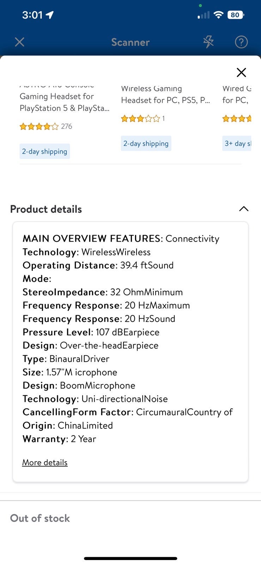Viewport: 261px width, 565px height.
Task: Open the scanner help question mark
Action: pos(241,42)
